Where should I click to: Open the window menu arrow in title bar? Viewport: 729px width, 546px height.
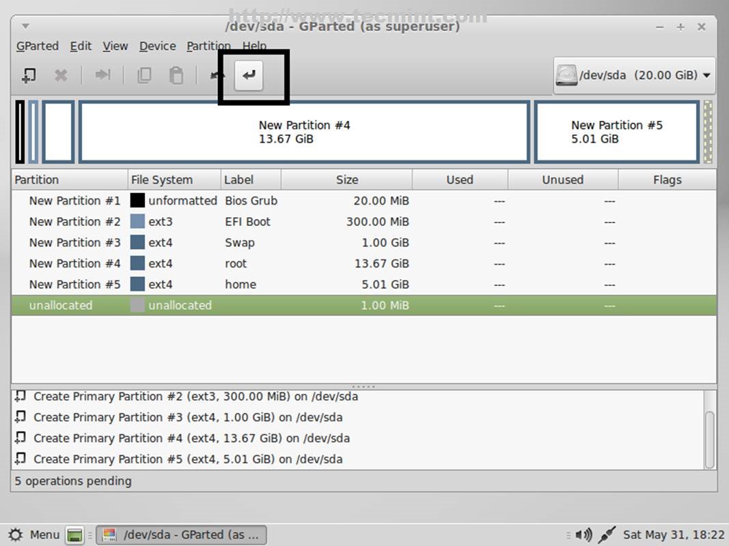(25, 27)
